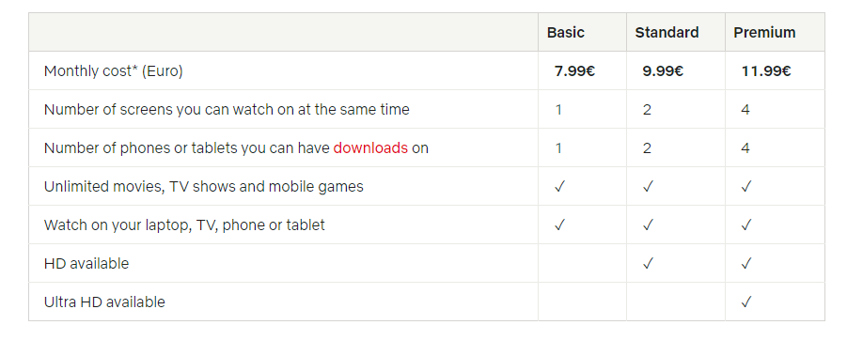The height and width of the screenshot is (356, 863).
Task: Click Watch on laptop checkmark under Standard
Action: click(647, 225)
